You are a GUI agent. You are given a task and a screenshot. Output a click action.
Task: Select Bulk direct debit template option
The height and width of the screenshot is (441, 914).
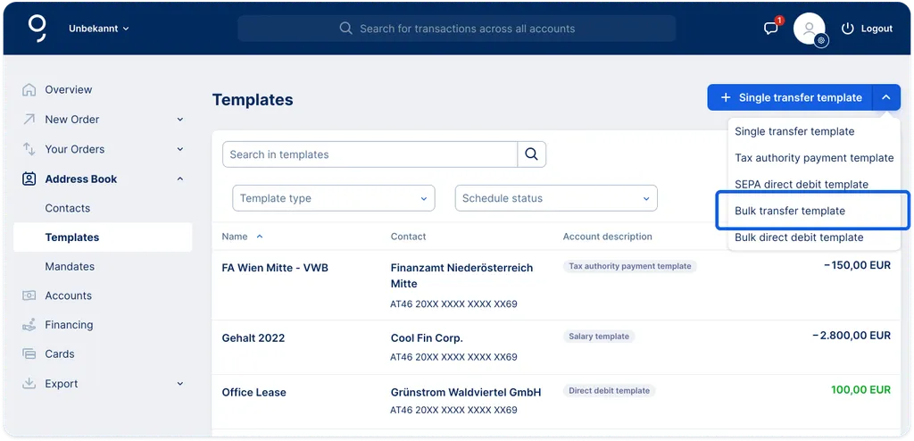(x=799, y=237)
